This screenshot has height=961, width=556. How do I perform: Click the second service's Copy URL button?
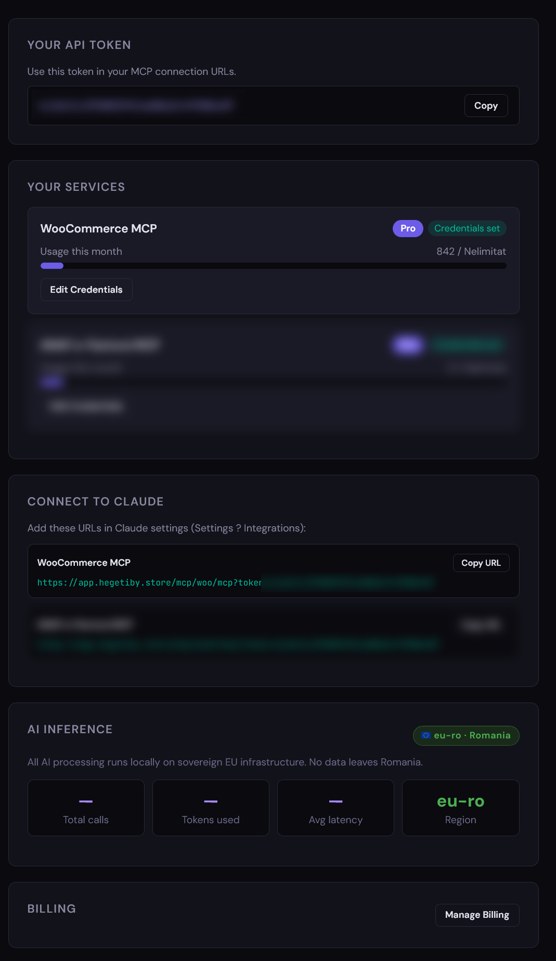click(x=481, y=625)
